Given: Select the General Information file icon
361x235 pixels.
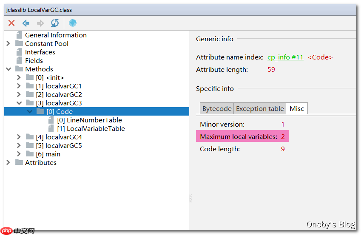Looking at the screenshot, I should [19, 35].
